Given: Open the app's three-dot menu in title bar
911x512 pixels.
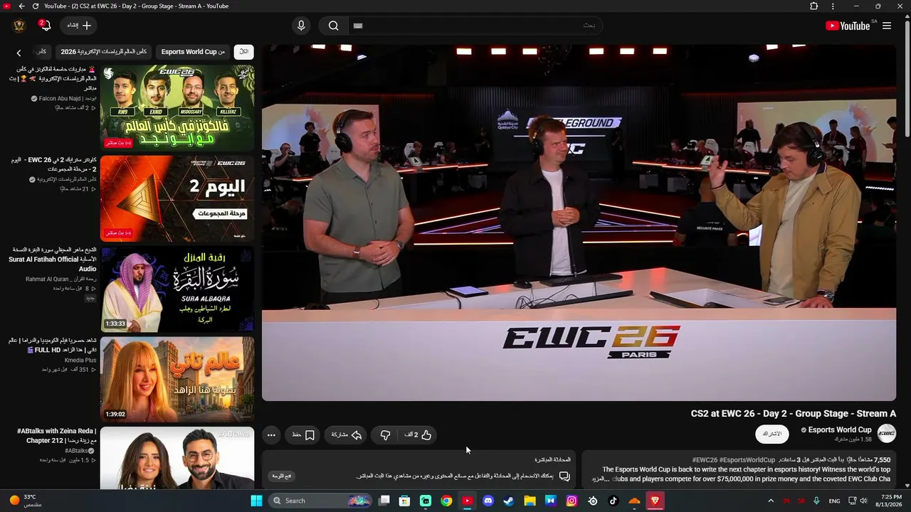Looking at the screenshot, I should click(x=833, y=6).
